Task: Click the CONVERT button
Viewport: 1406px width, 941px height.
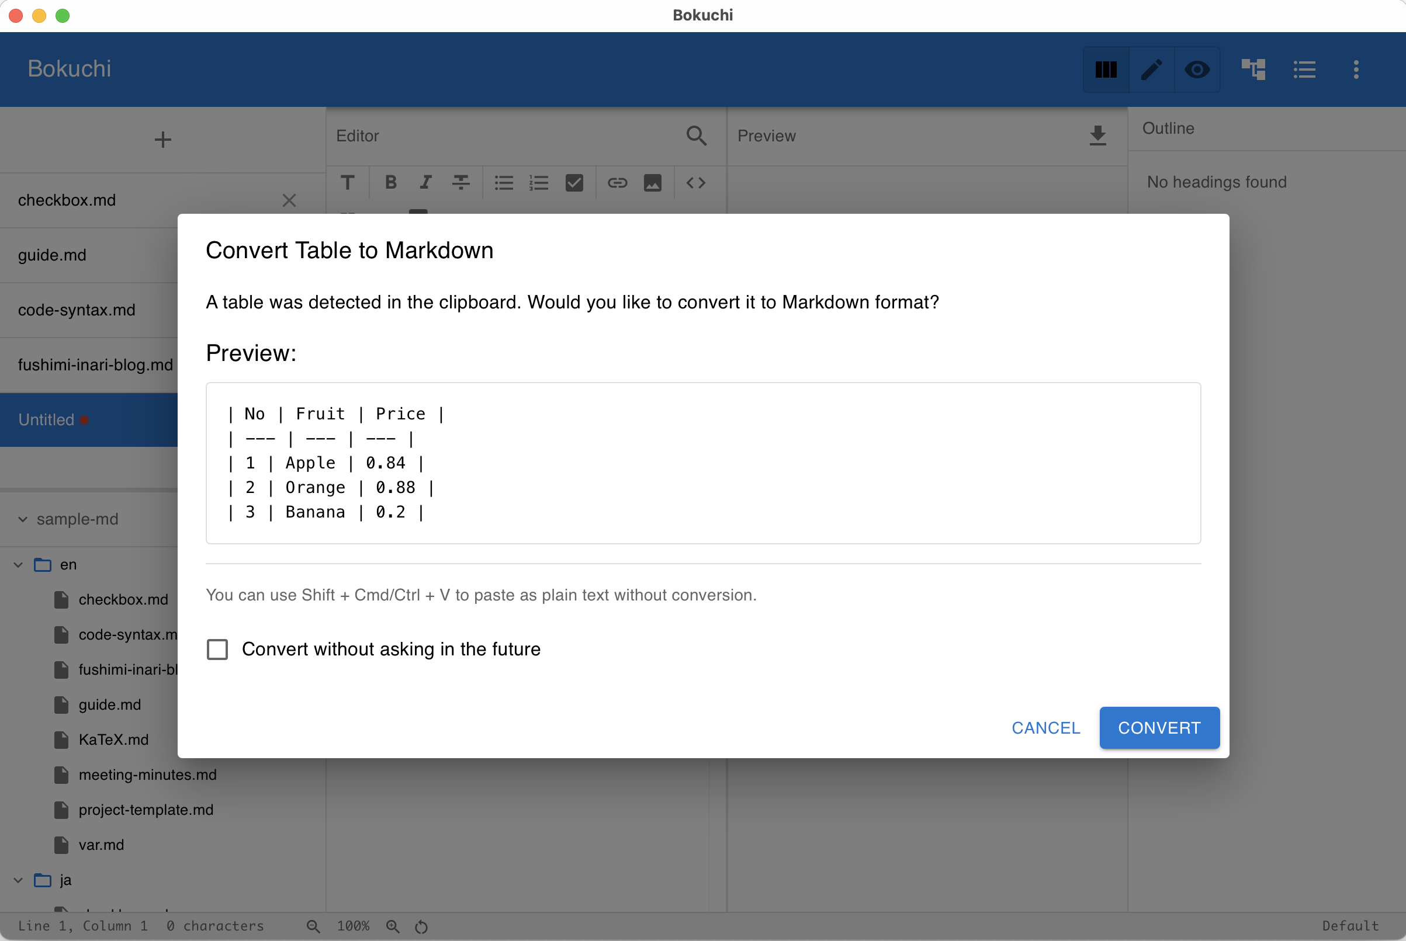Action: tap(1159, 727)
